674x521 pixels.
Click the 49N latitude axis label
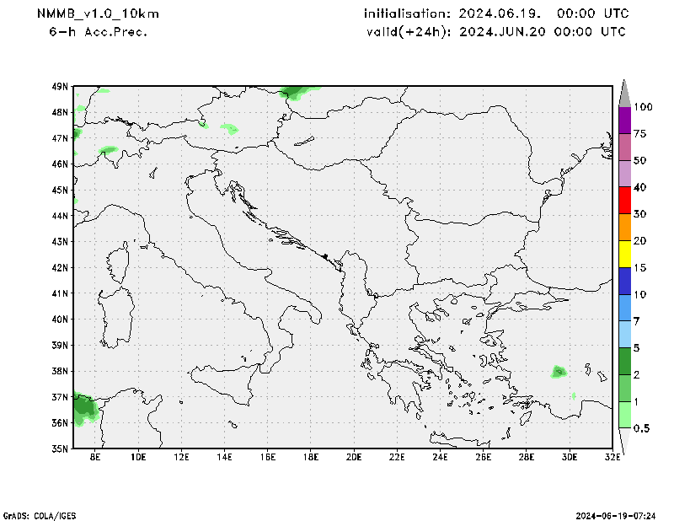point(59,86)
